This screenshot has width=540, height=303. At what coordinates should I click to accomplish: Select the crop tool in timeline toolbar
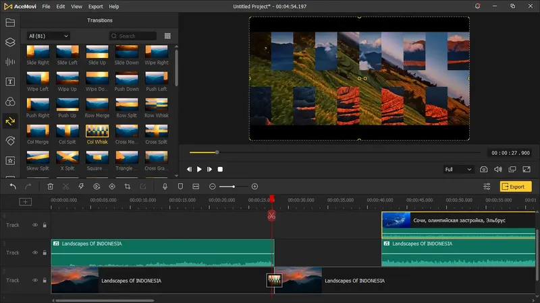coord(127,187)
